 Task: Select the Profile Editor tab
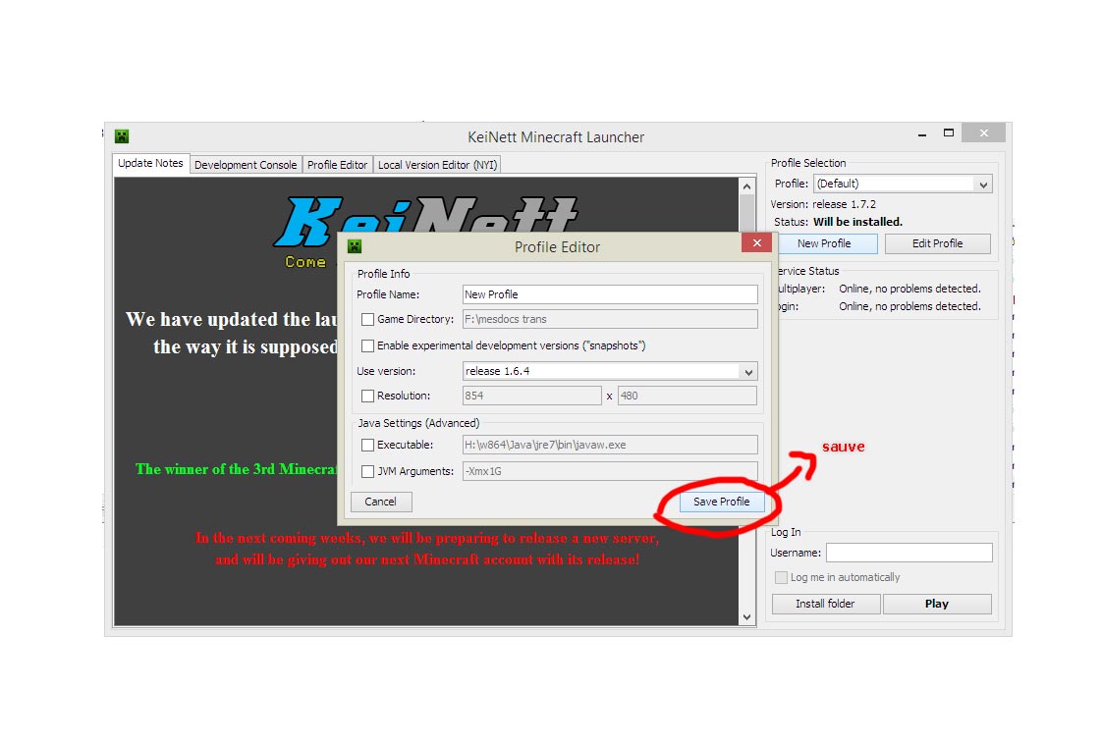pyautogui.click(x=338, y=165)
